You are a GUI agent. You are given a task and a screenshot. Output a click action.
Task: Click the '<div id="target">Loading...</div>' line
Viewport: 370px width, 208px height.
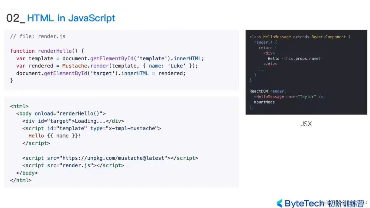point(73,121)
